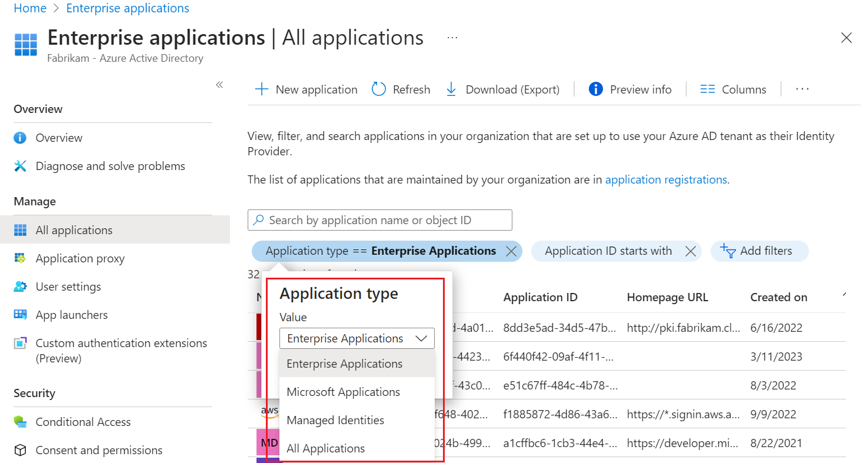Screen dimensions: 863x463
Task: Click the Download (Export) arrow icon
Action: click(x=451, y=89)
